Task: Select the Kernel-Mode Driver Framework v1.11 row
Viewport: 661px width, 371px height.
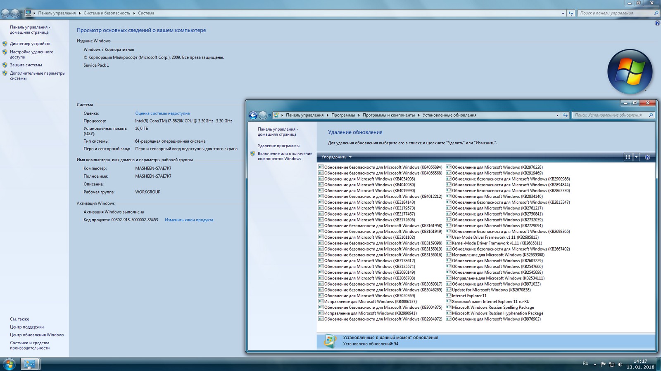Action: [494, 243]
